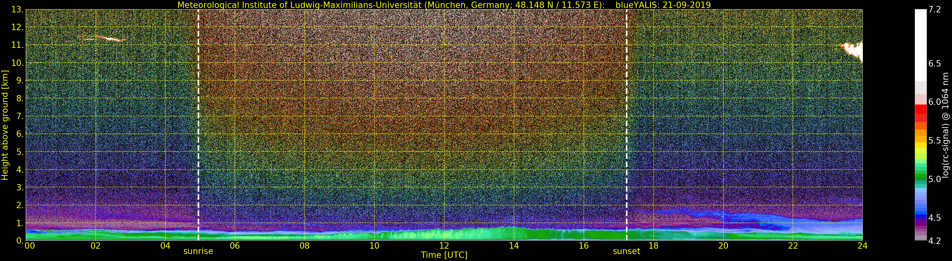Screen dimensions: 952x261
Task: Click the height tick label 0.
Action: point(19,241)
